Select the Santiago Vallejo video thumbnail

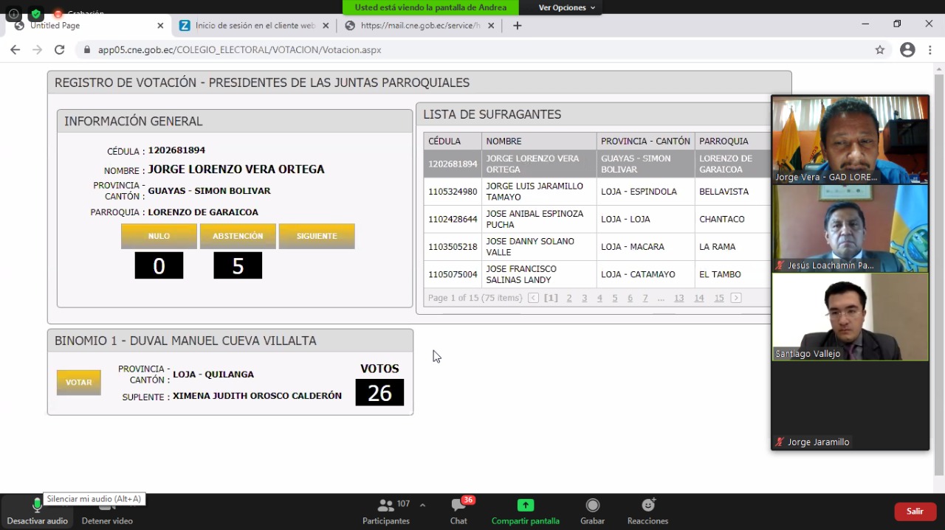[850, 317]
